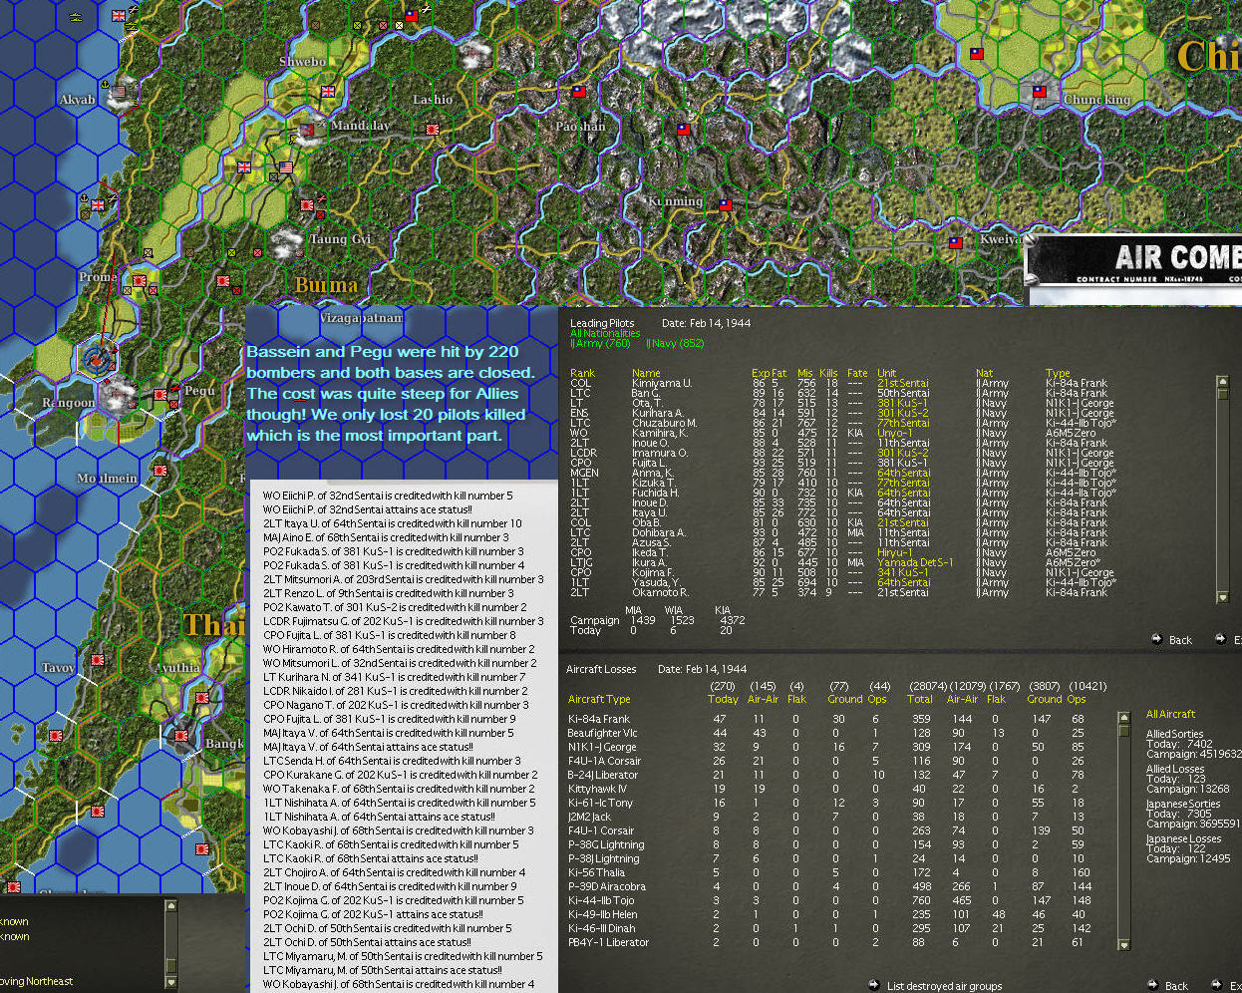Click the Back arrow in Aircraft Losses panel
The image size is (1242, 993).
[x=1153, y=985]
